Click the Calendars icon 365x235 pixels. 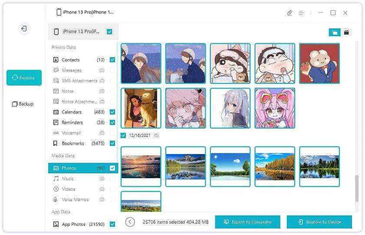pyautogui.click(x=56, y=112)
